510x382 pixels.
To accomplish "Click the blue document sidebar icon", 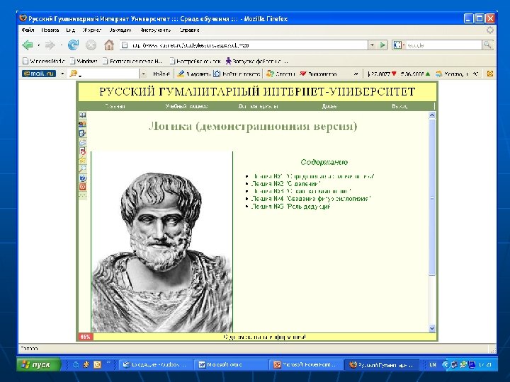I will [x=83, y=133].
